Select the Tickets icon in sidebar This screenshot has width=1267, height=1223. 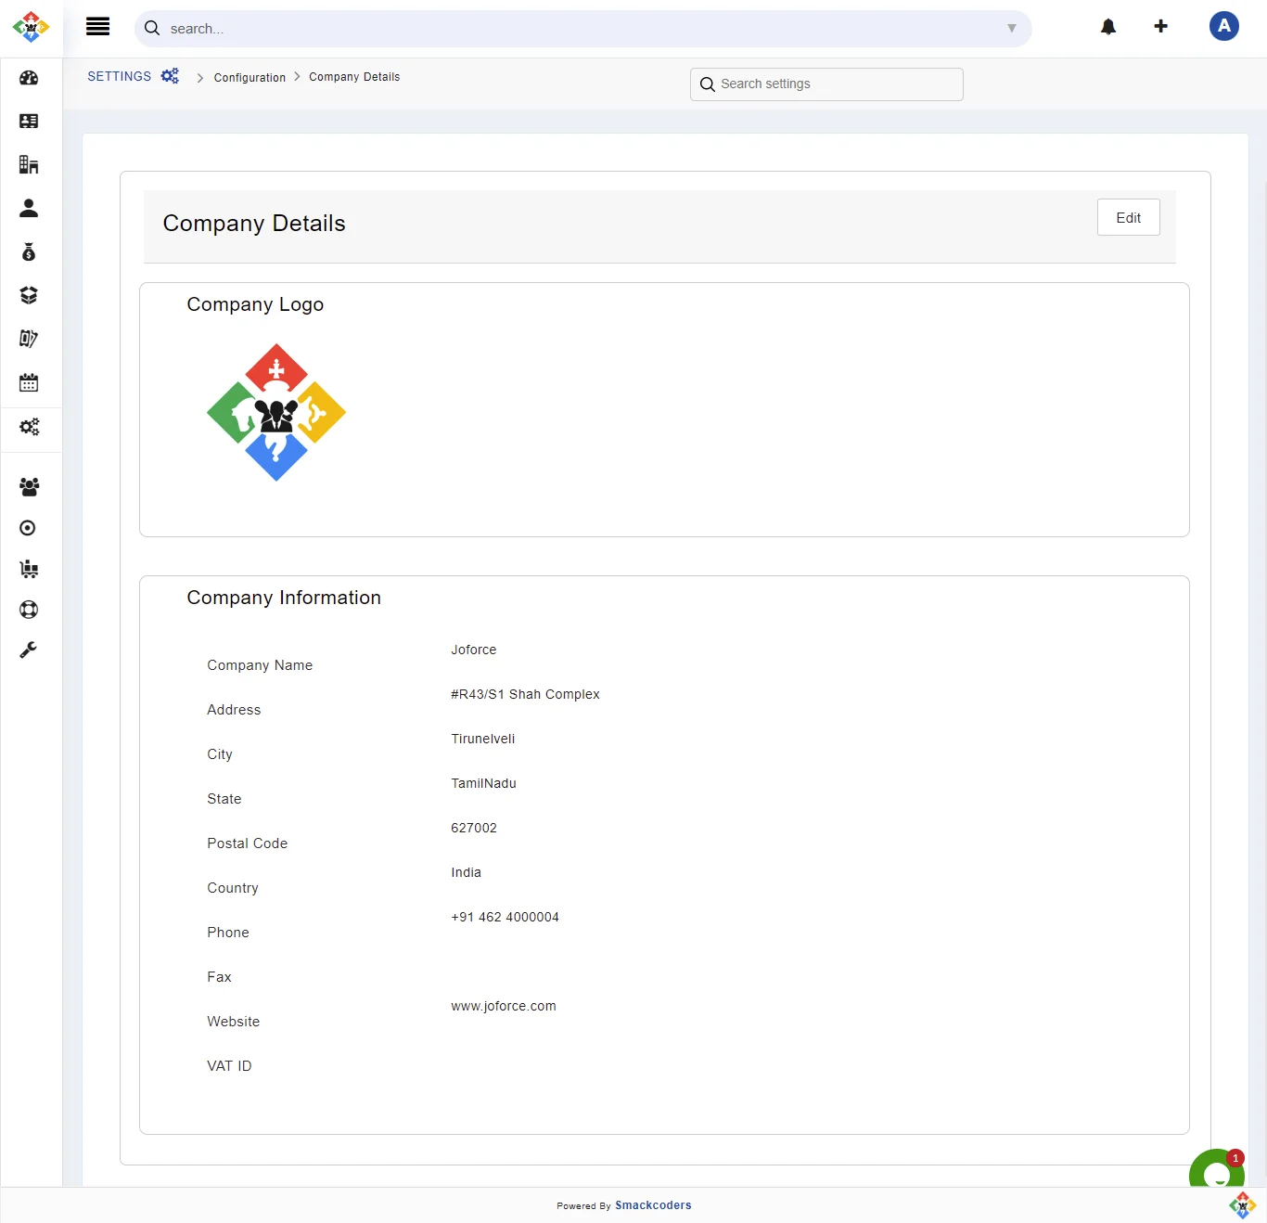[29, 339]
